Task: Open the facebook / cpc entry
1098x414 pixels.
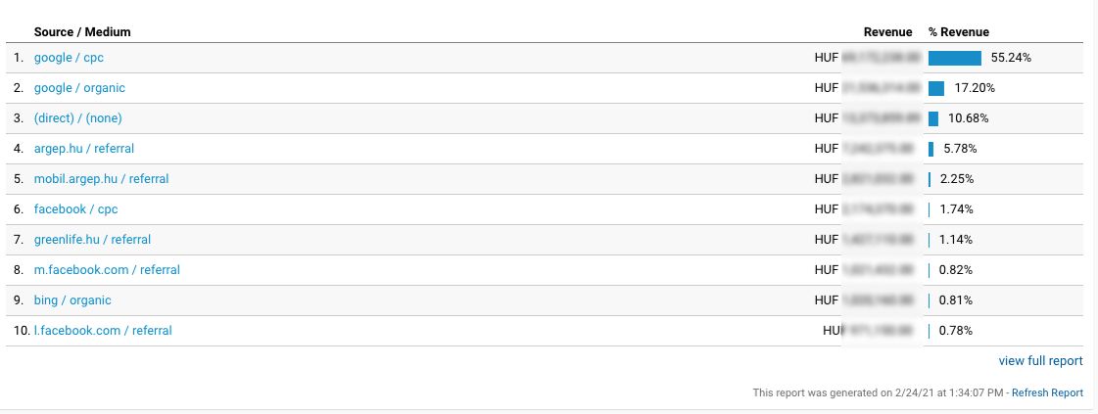Action: tap(75, 209)
